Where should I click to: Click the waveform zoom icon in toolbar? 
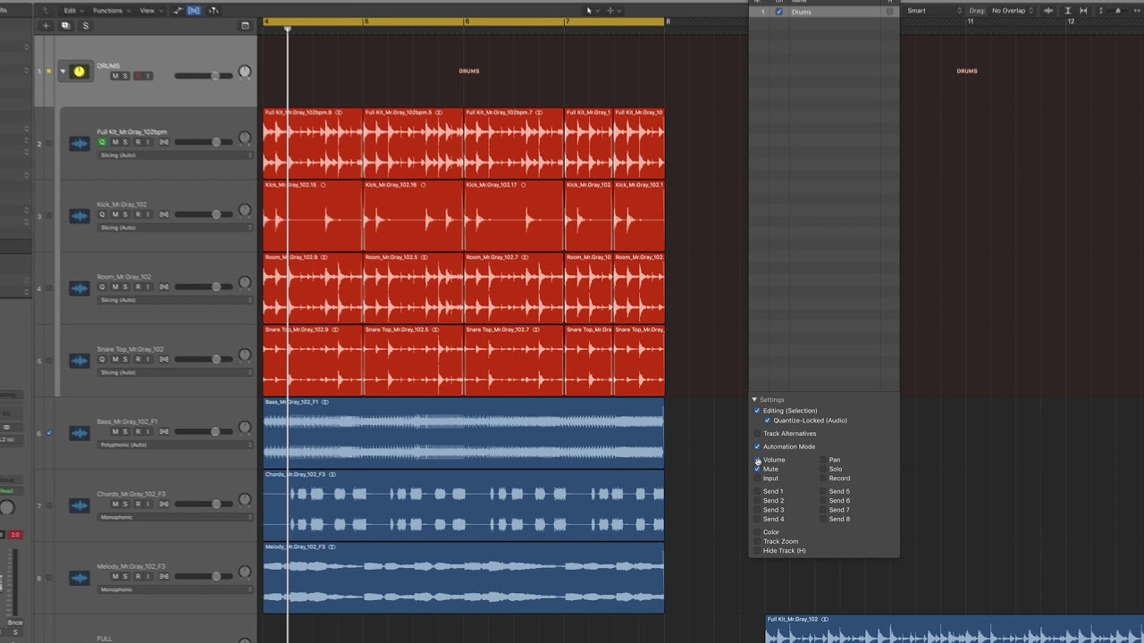[1048, 11]
